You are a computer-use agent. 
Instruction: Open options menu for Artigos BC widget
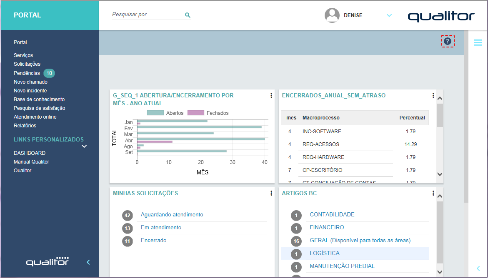click(433, 193)
